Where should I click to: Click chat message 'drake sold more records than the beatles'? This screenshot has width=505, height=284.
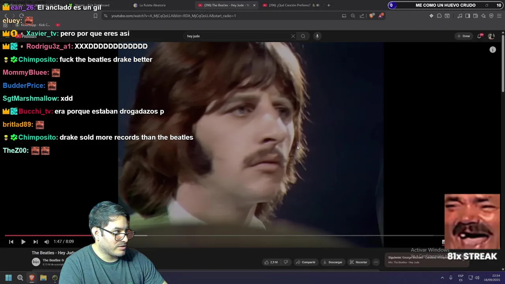point(126,137)
